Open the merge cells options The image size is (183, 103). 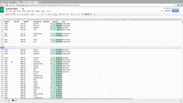coord(67,14)
